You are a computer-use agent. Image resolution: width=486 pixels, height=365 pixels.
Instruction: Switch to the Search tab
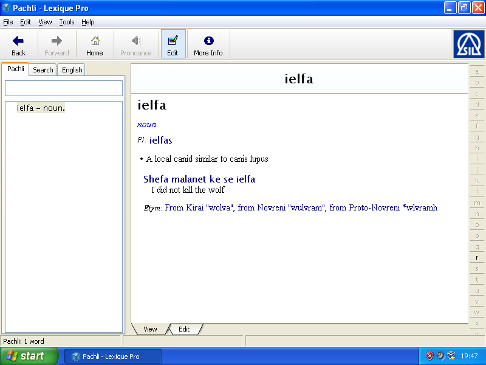coord(43,70)
